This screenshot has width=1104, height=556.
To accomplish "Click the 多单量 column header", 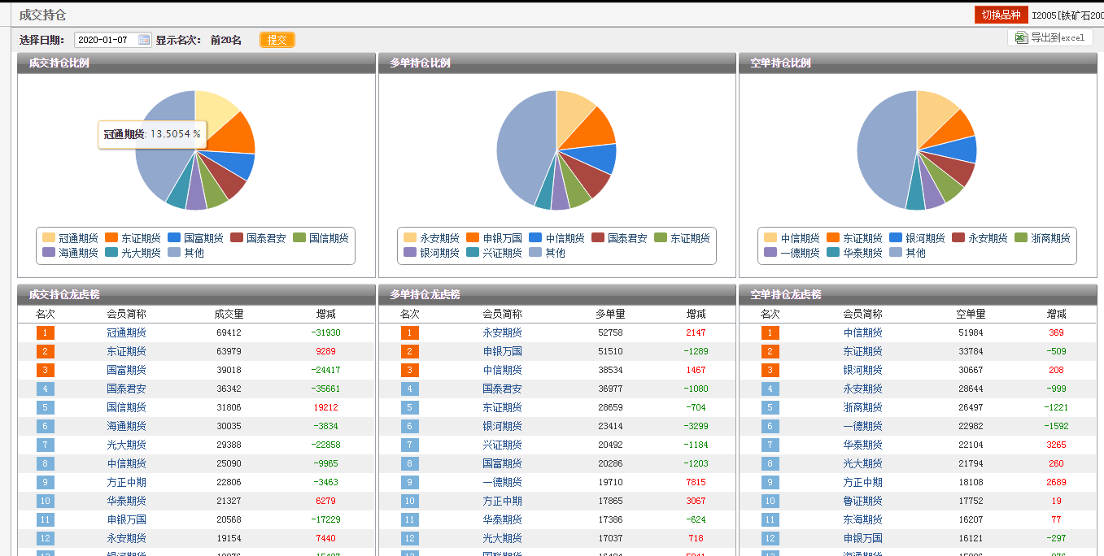I will pos(610,314).
